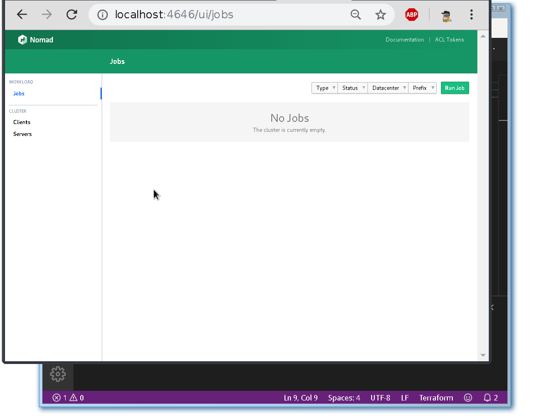Open the Documentation link

click(x=404, y=40)
